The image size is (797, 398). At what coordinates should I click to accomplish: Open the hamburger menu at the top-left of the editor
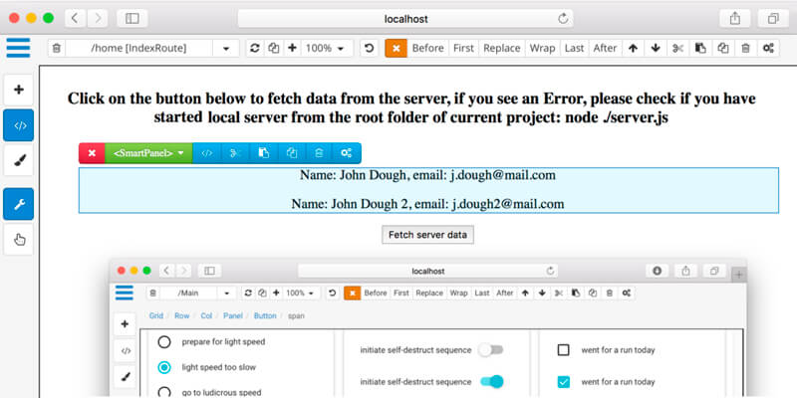pyautogui.click(x=18, y=47)
